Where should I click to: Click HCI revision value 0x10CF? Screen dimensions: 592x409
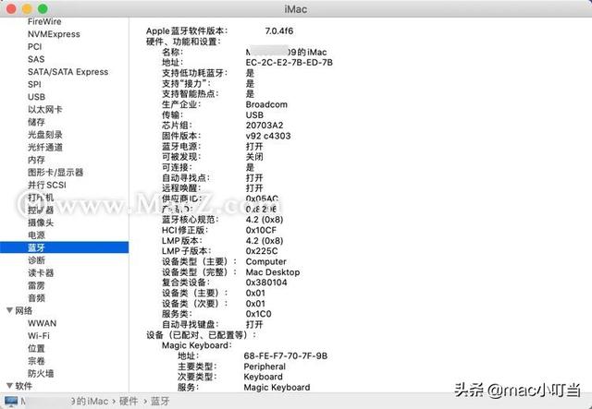click(x=261, y=230)
